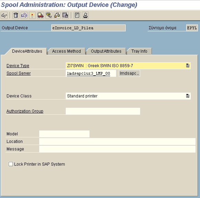Click the trash can Delete icon

click(x=16, y=15)
